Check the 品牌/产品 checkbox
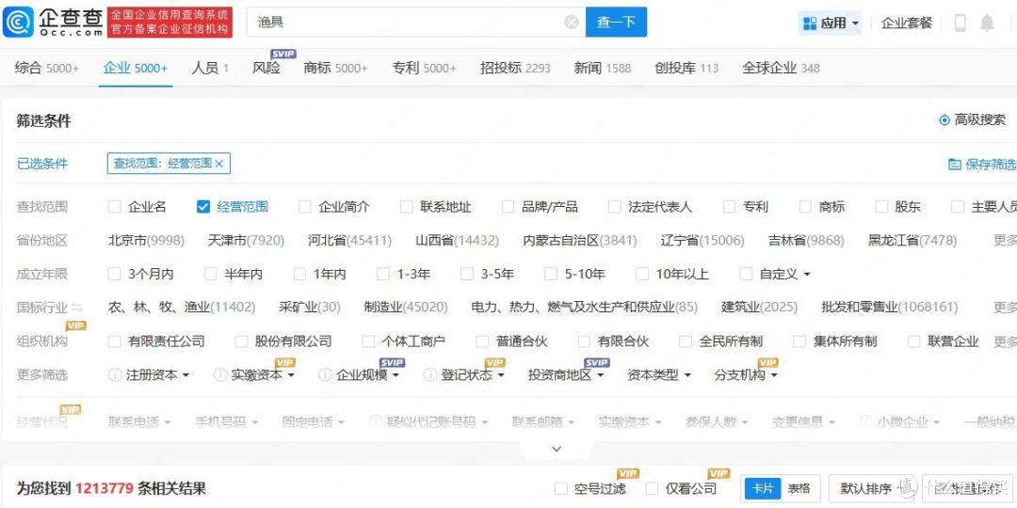The height and width of the screenshot is (508, 1017). [508, 207]
